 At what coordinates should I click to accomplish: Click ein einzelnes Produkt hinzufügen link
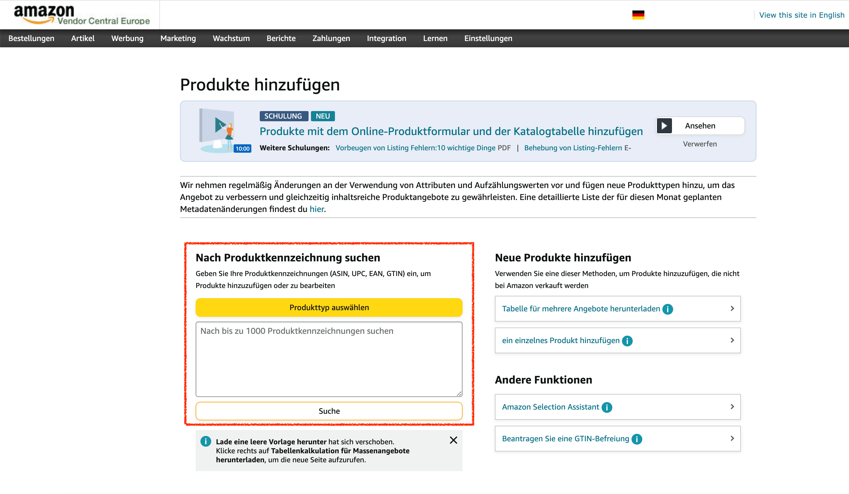(x=561, y=340)
